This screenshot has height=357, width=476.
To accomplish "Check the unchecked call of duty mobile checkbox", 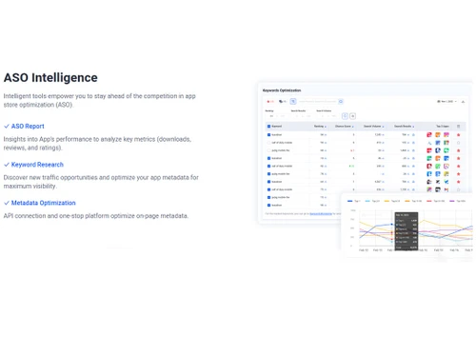I will (268, 143).
